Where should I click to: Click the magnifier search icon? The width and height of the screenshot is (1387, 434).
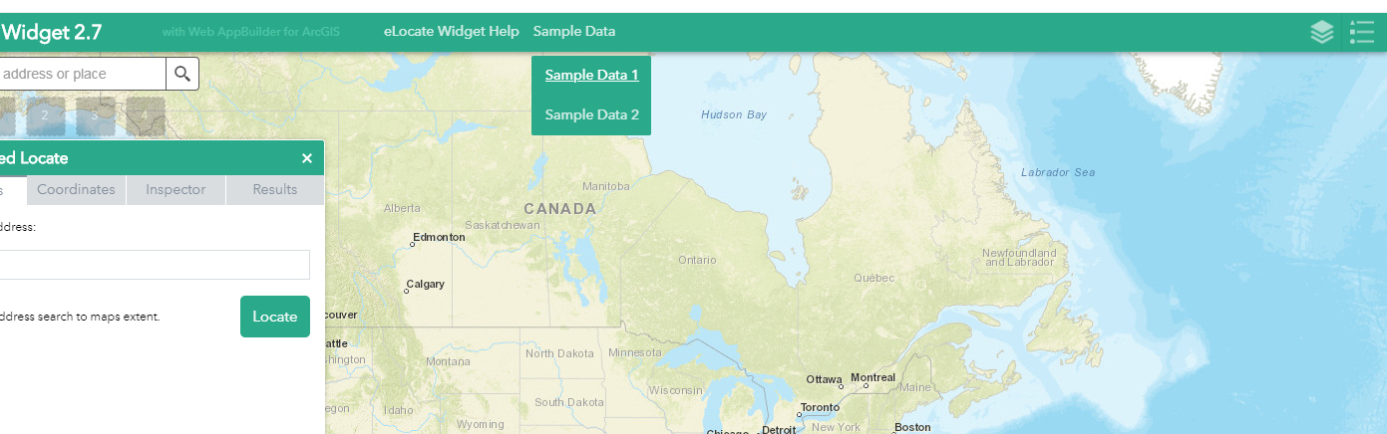point(182,74)
